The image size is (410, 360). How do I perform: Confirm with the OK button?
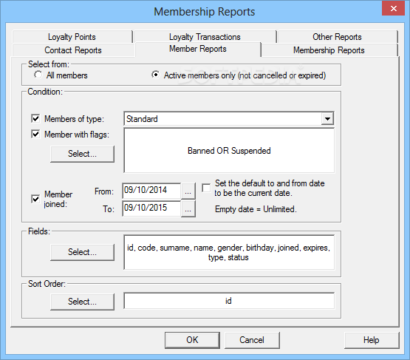tap(192, 340)
